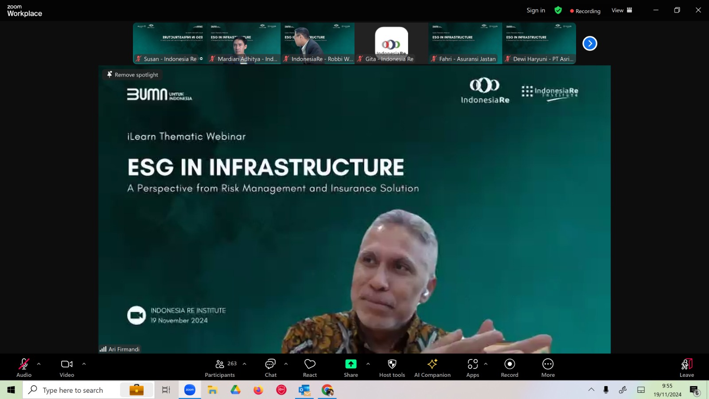Image resolution: width=709 pixels, height=399 pixels.
Task: Show hidden system tray icons
Action: click(x=591, y=390)
